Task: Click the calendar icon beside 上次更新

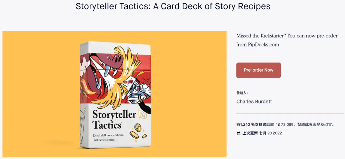Action: point(239,133)
